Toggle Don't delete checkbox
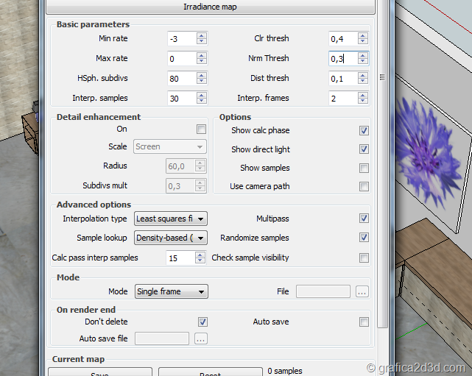 click(203, 322)
